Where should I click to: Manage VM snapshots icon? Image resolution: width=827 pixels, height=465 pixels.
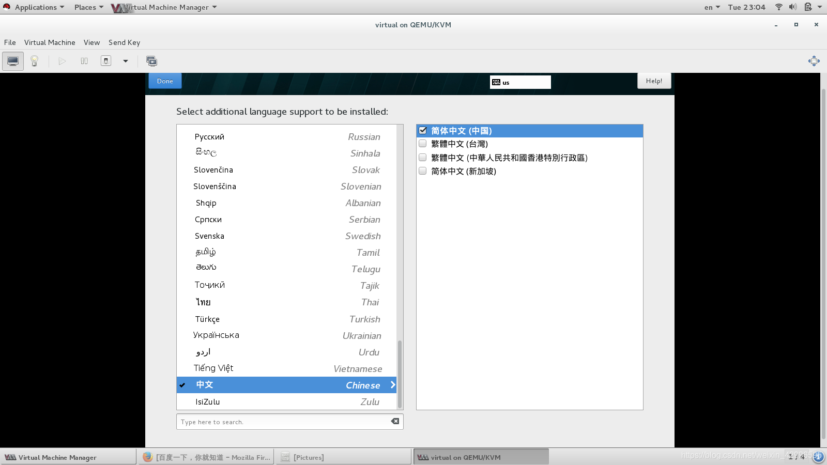point(151,61)
